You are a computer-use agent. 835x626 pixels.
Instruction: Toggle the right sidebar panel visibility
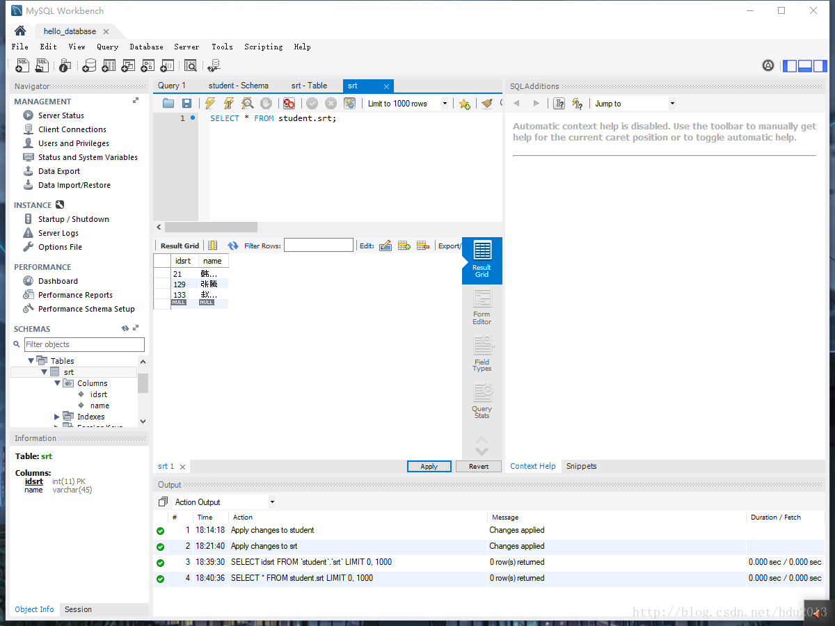820,66
